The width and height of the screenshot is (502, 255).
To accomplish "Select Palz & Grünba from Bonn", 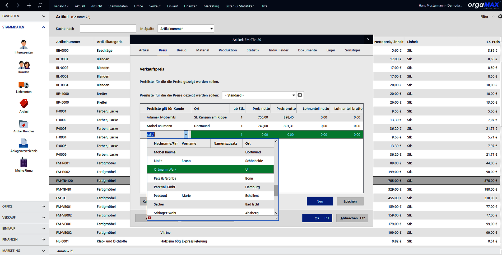I will [x=210, y=178].
